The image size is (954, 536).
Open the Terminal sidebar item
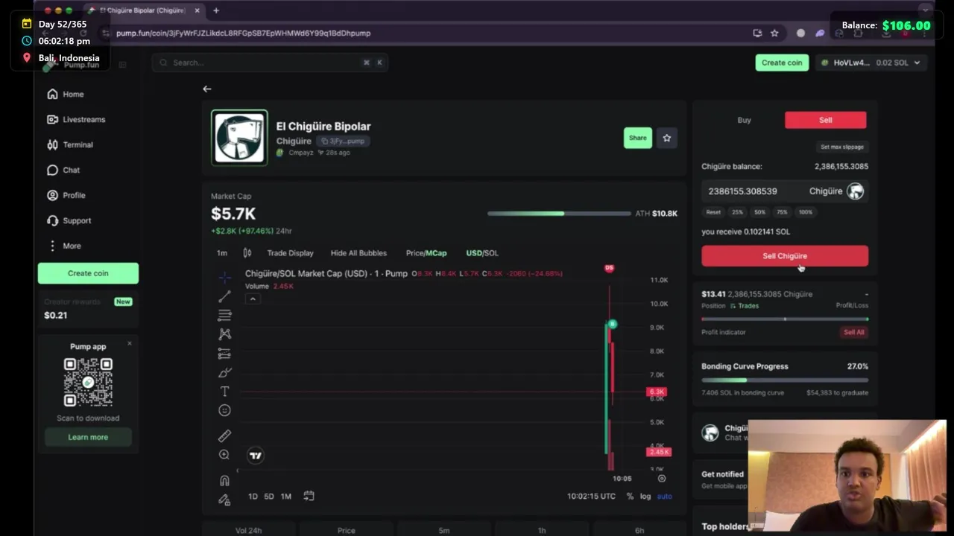pyautogui.click(x=70, y=144)
